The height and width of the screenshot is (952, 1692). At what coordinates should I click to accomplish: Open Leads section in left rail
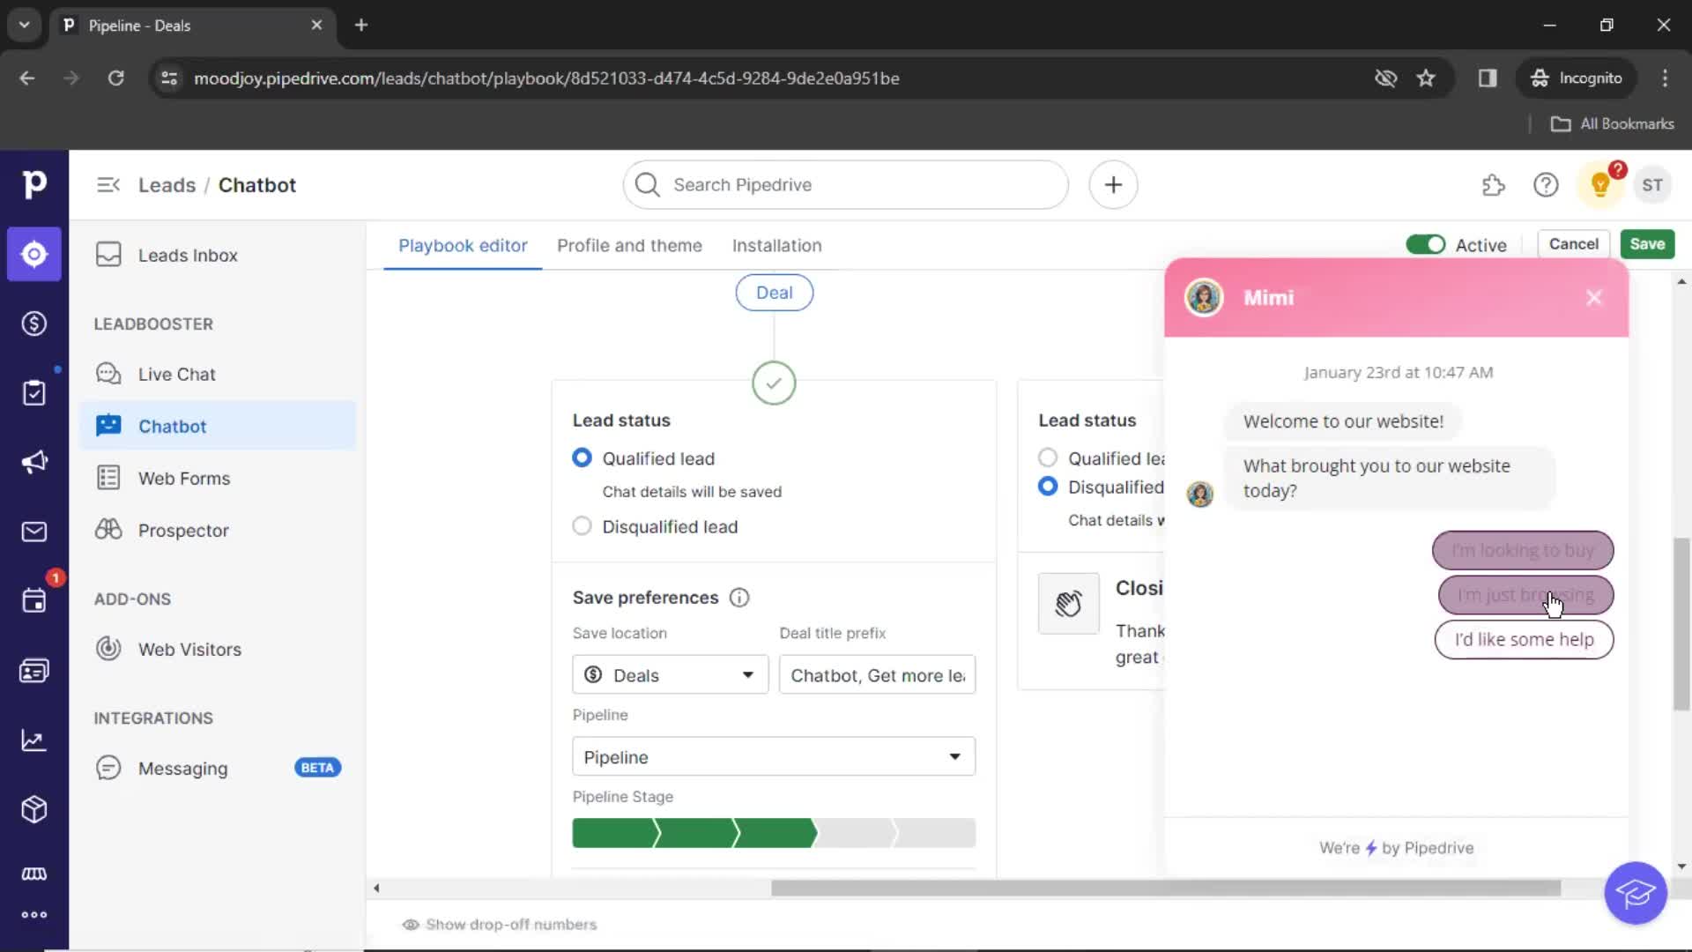click(x=33, y=254)
